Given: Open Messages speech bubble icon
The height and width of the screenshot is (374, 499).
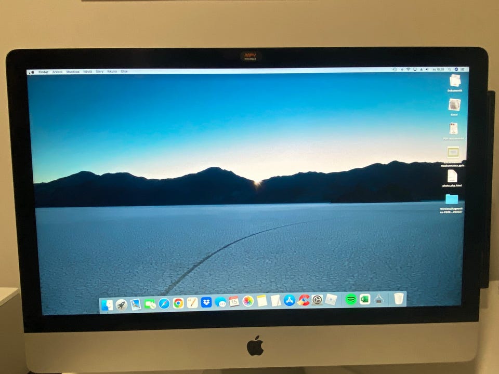Looking at the screenshot, I should pyautogui.click(x=220, y=302).
